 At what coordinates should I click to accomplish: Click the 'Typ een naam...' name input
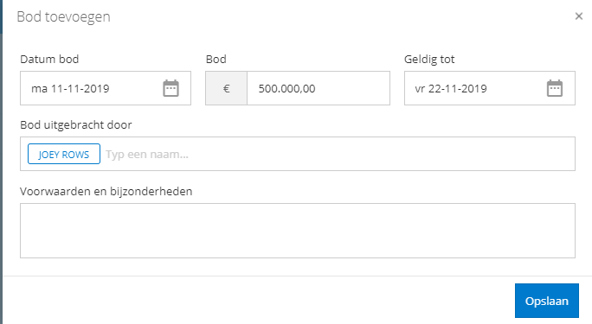tap(338, 154)
